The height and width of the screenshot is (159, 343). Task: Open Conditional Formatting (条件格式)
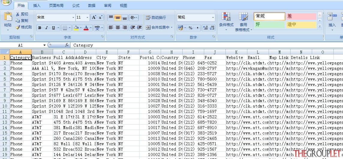coord(226,21)
